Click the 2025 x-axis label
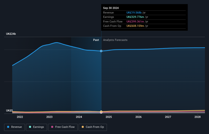This screenshot has width=209, height=134. pyautogui.click(x=109, y=117)
